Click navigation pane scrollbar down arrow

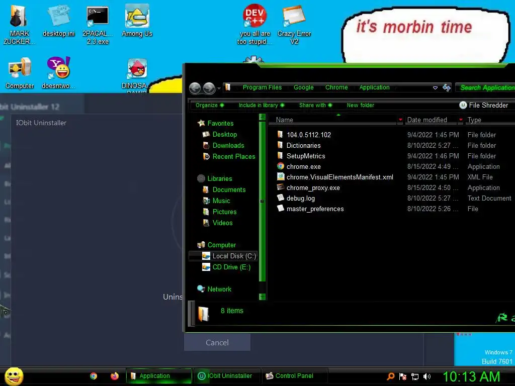tap(262, 297)
